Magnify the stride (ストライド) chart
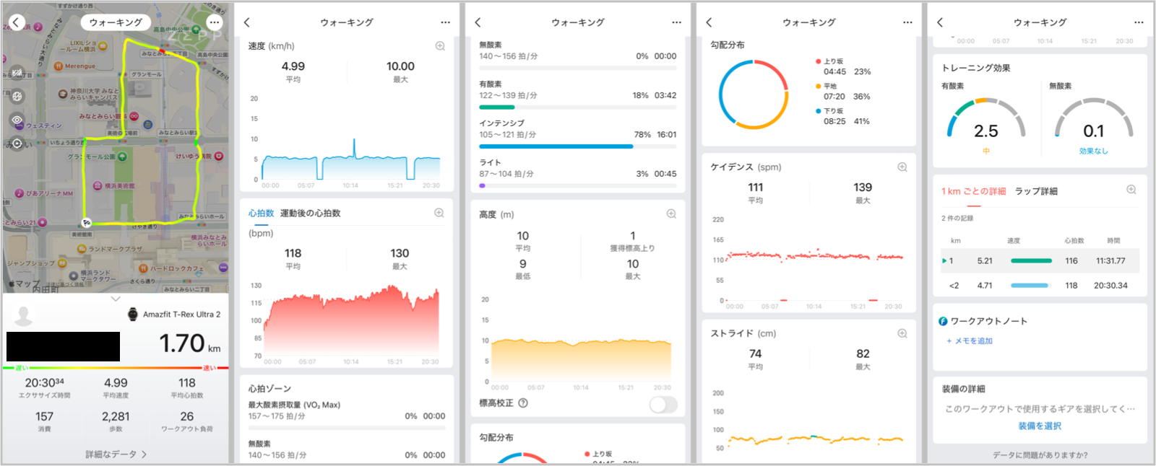Screen dimensions: 1156x466 coord(902,334)
